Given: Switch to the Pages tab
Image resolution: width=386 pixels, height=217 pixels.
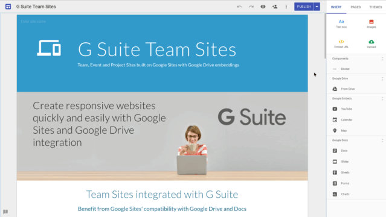Looking at the screenshot, I should (355, 7).
